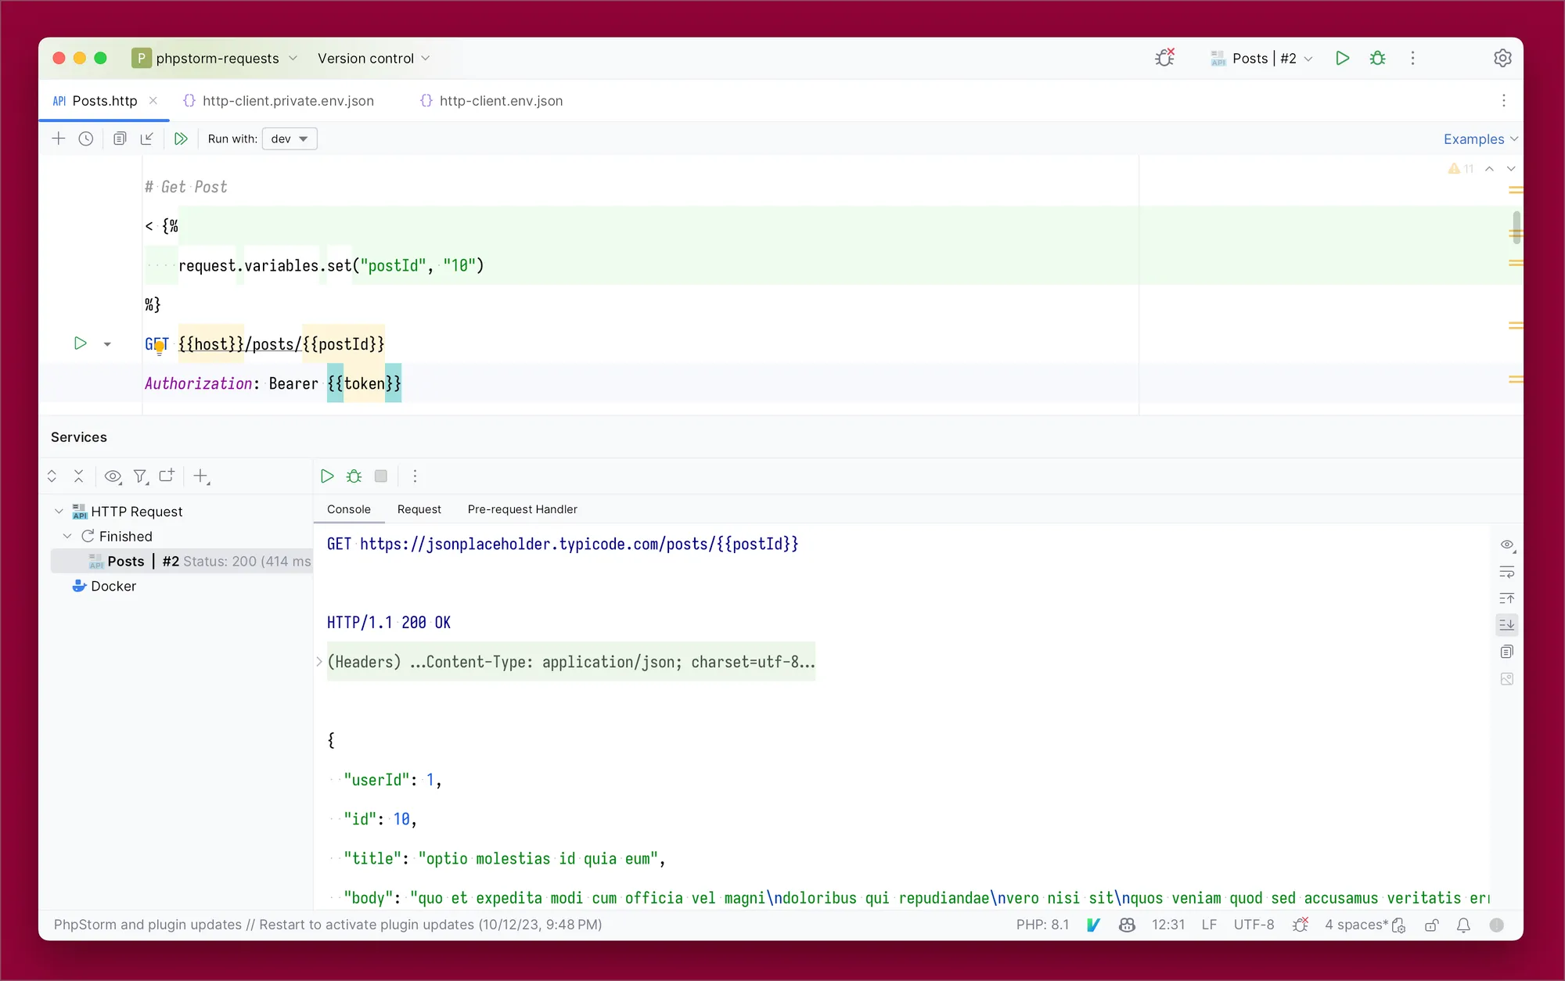Image resolution: width=1565 pixels, height=981 pixels.
Task: Open Services filter icon
Action: (141, 476)
